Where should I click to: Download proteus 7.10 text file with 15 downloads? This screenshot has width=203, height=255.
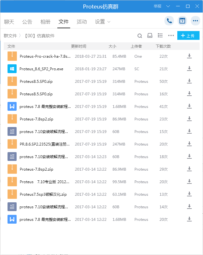pos(189,131)
